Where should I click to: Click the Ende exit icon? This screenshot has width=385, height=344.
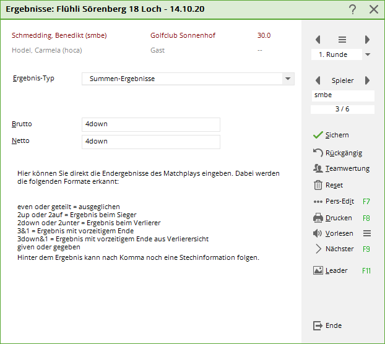(x=318, y=325)
